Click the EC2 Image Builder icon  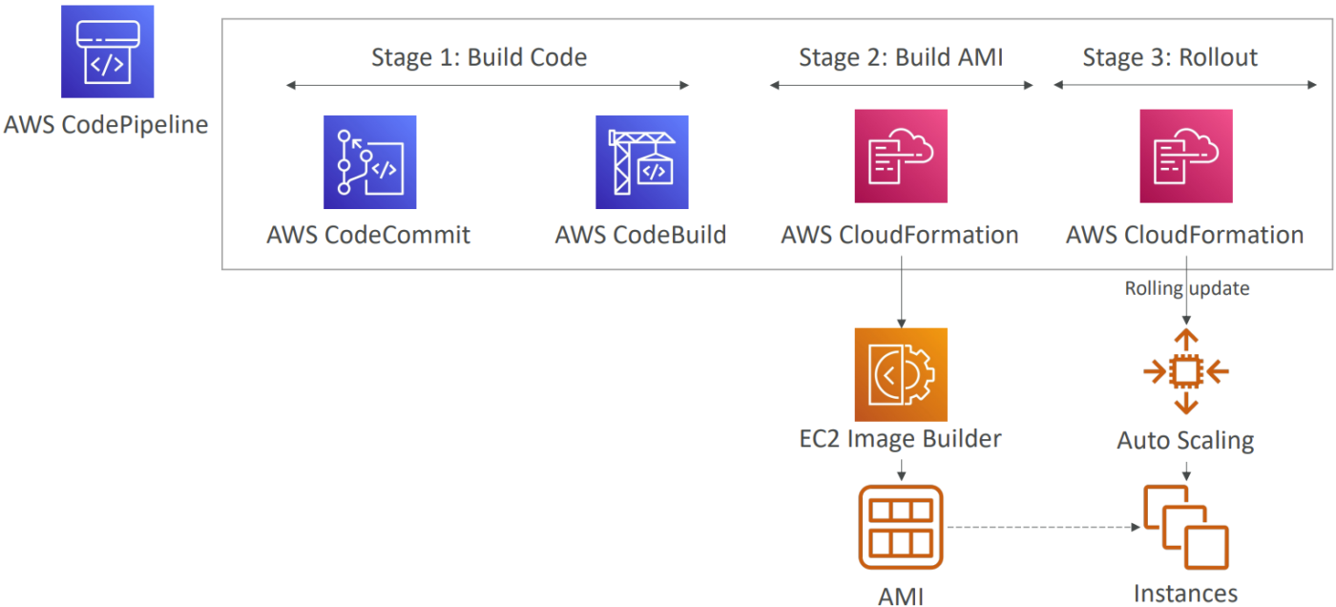click(x=900, y=374)
